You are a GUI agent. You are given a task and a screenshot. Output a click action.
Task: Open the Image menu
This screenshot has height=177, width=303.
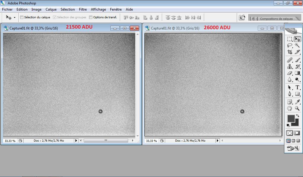click(x=36, y=9)
